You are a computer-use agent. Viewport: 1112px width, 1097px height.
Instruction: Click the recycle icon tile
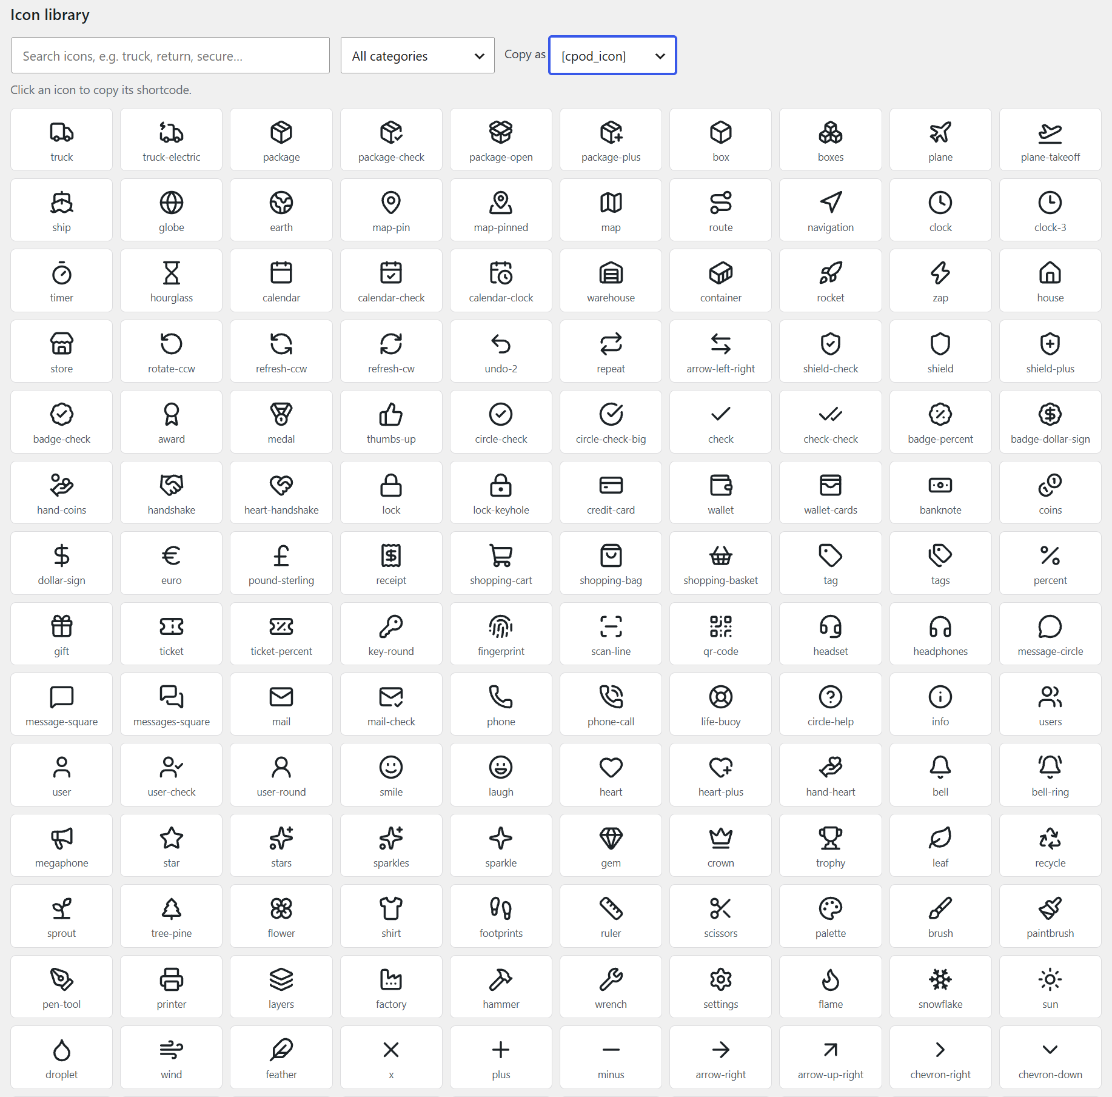(1050, 845)
